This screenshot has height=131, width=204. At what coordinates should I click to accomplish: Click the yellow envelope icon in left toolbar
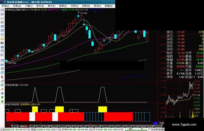coord(2,39)
